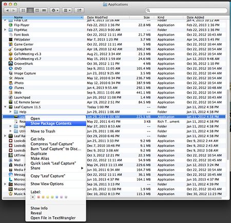
Task: Go forward with the toolbar forward arrow
Action: (14, 10)
